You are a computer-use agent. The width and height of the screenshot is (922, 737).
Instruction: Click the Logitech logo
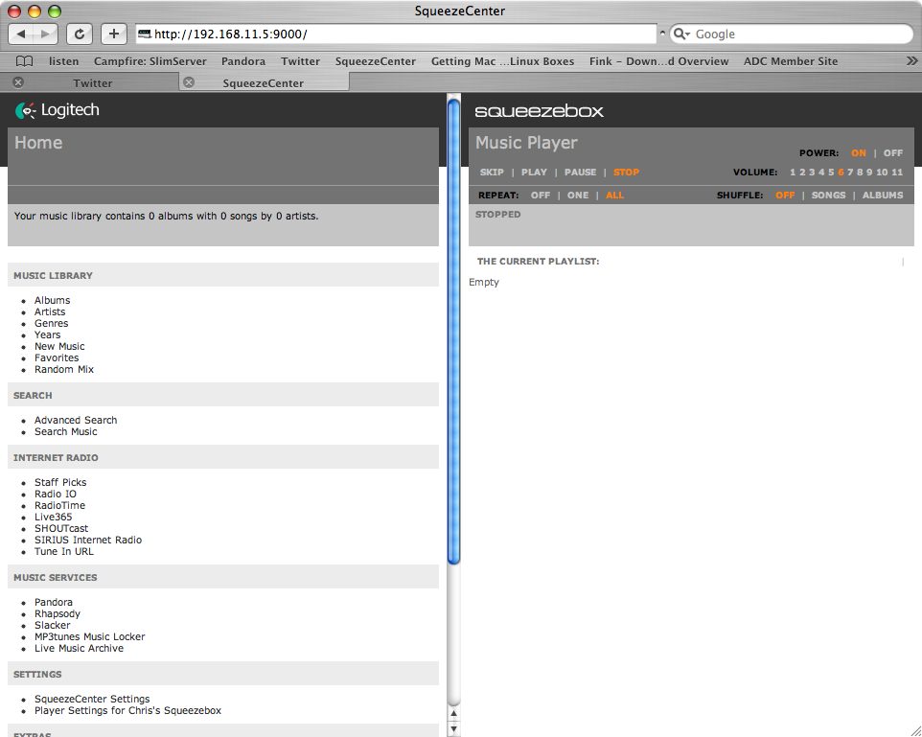coord(57,110)
